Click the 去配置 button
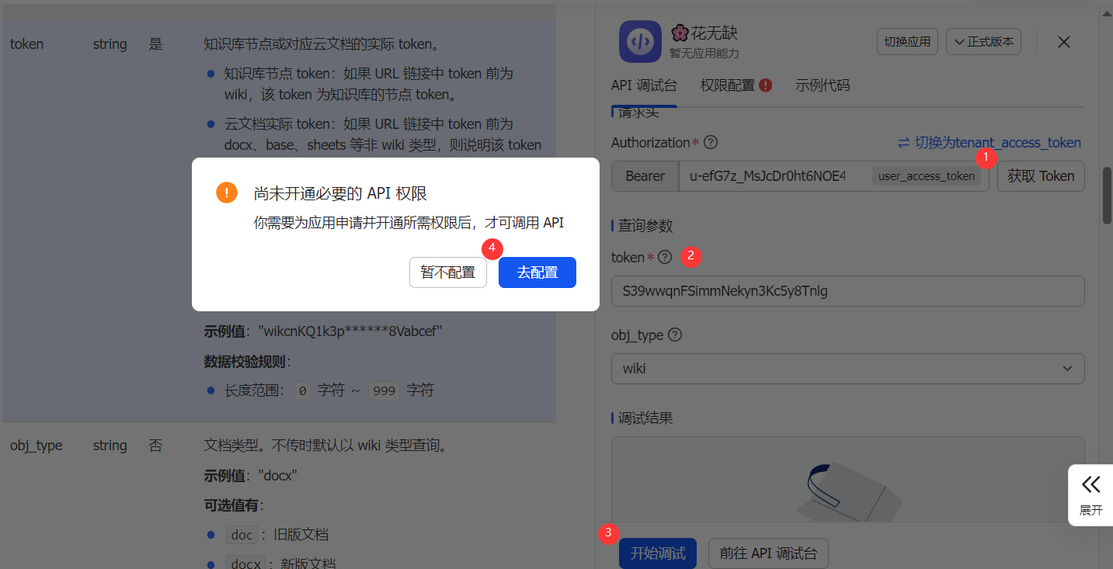This screenshot has height=569, width=1113. (x=537, y=272)
